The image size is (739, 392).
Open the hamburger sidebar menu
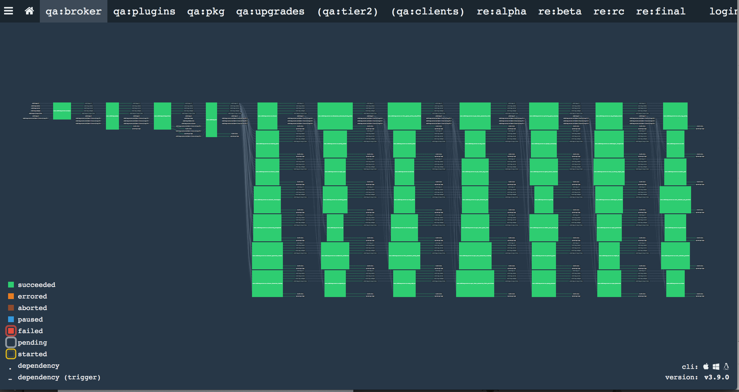[x=8, y=11]
